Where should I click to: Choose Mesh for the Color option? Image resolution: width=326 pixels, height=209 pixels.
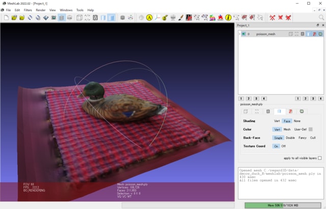tap(287, 129)
